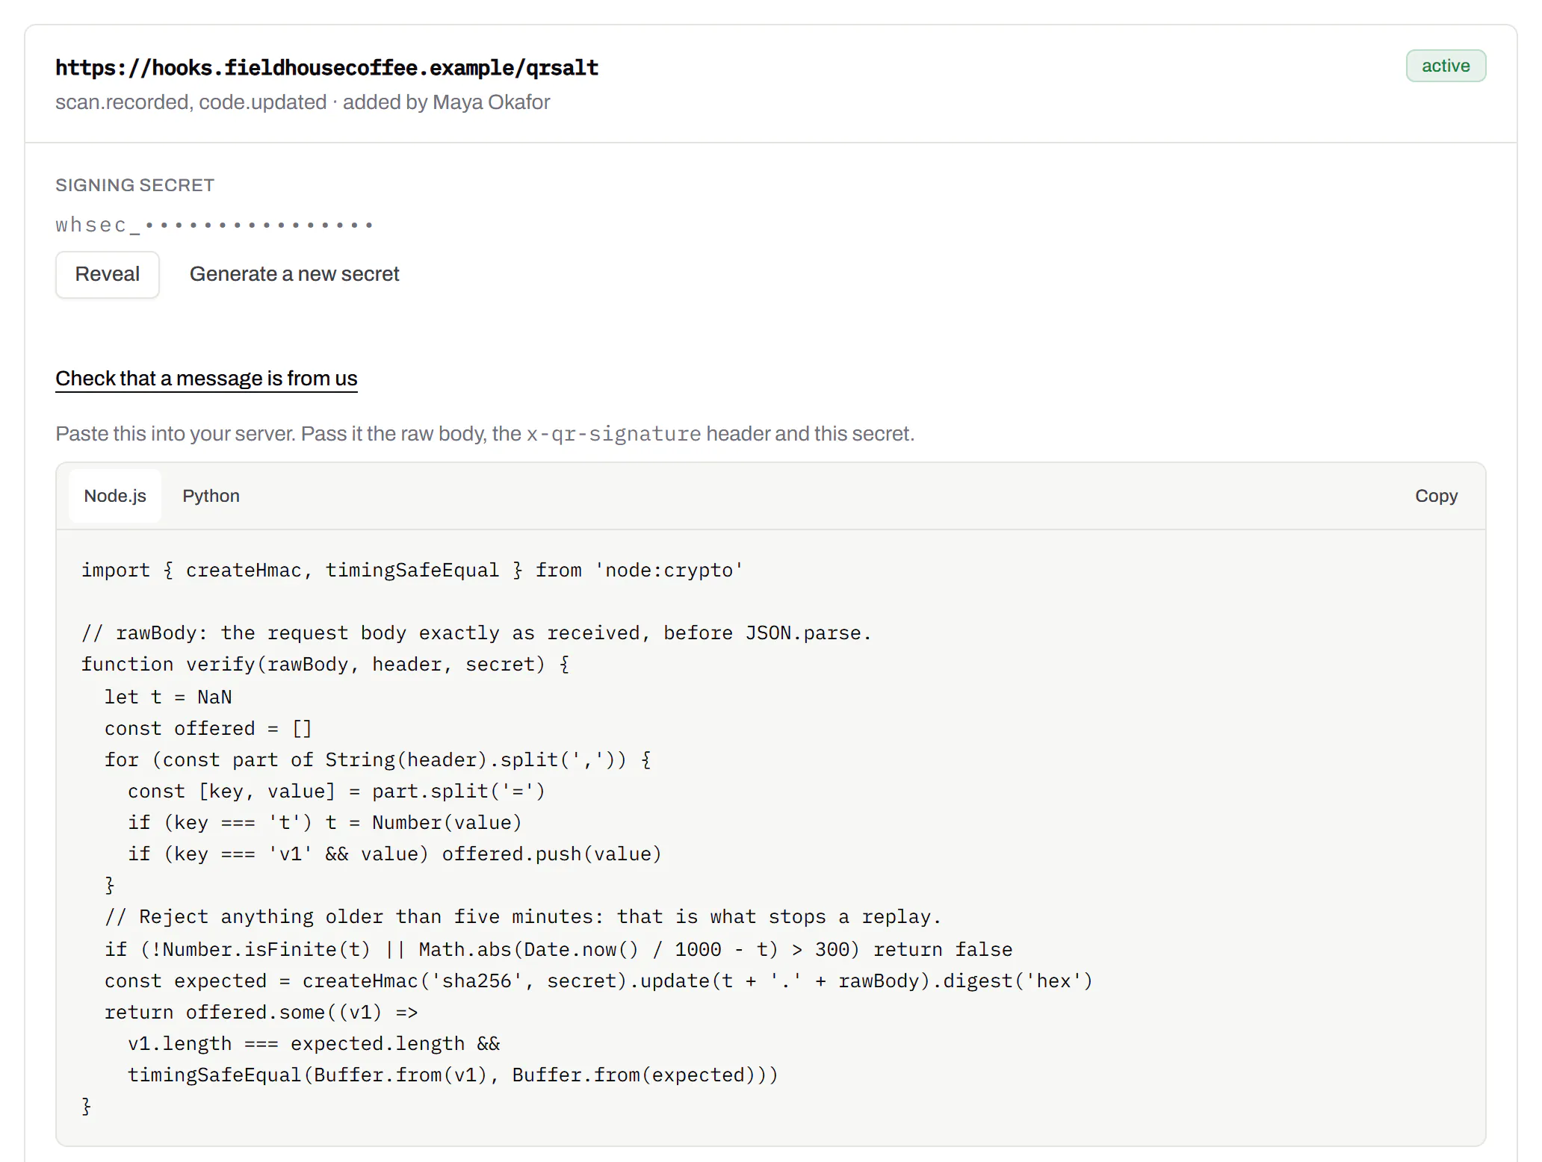Click the 'const expected = createHmac' line
1542x1162 pixels.
click(x=599, y=981)
